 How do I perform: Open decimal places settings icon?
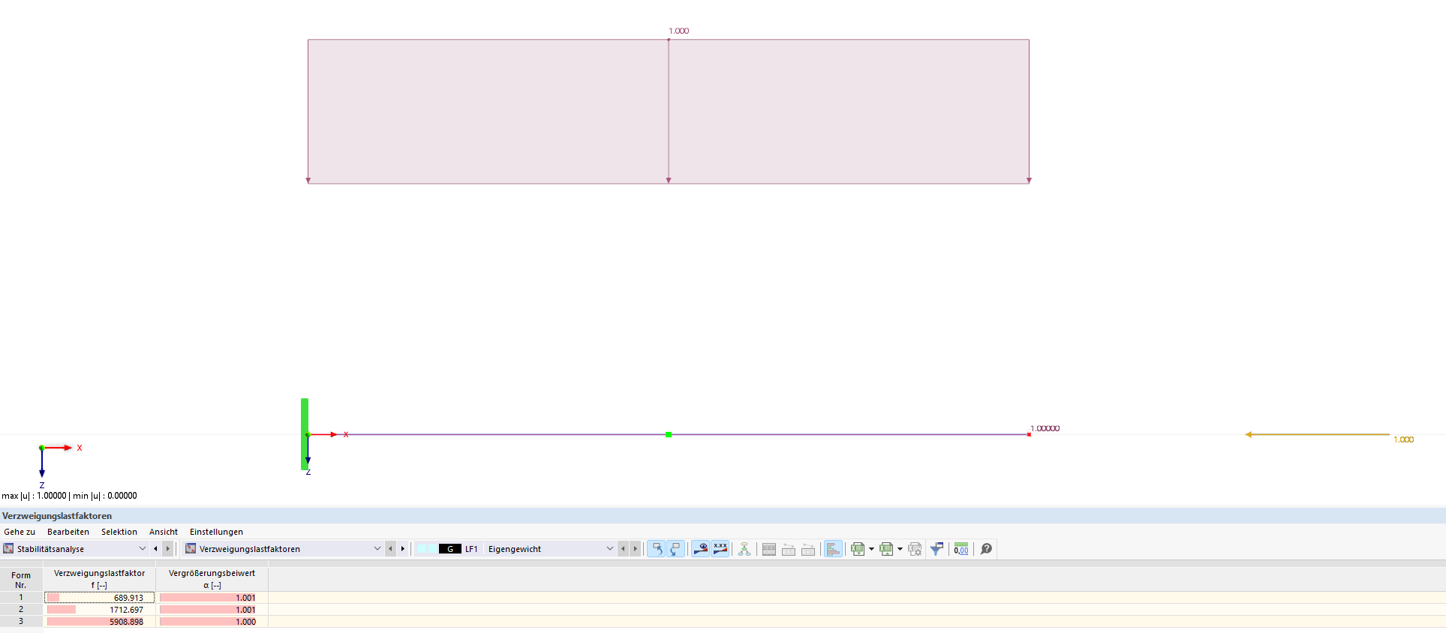coord(961,549)
